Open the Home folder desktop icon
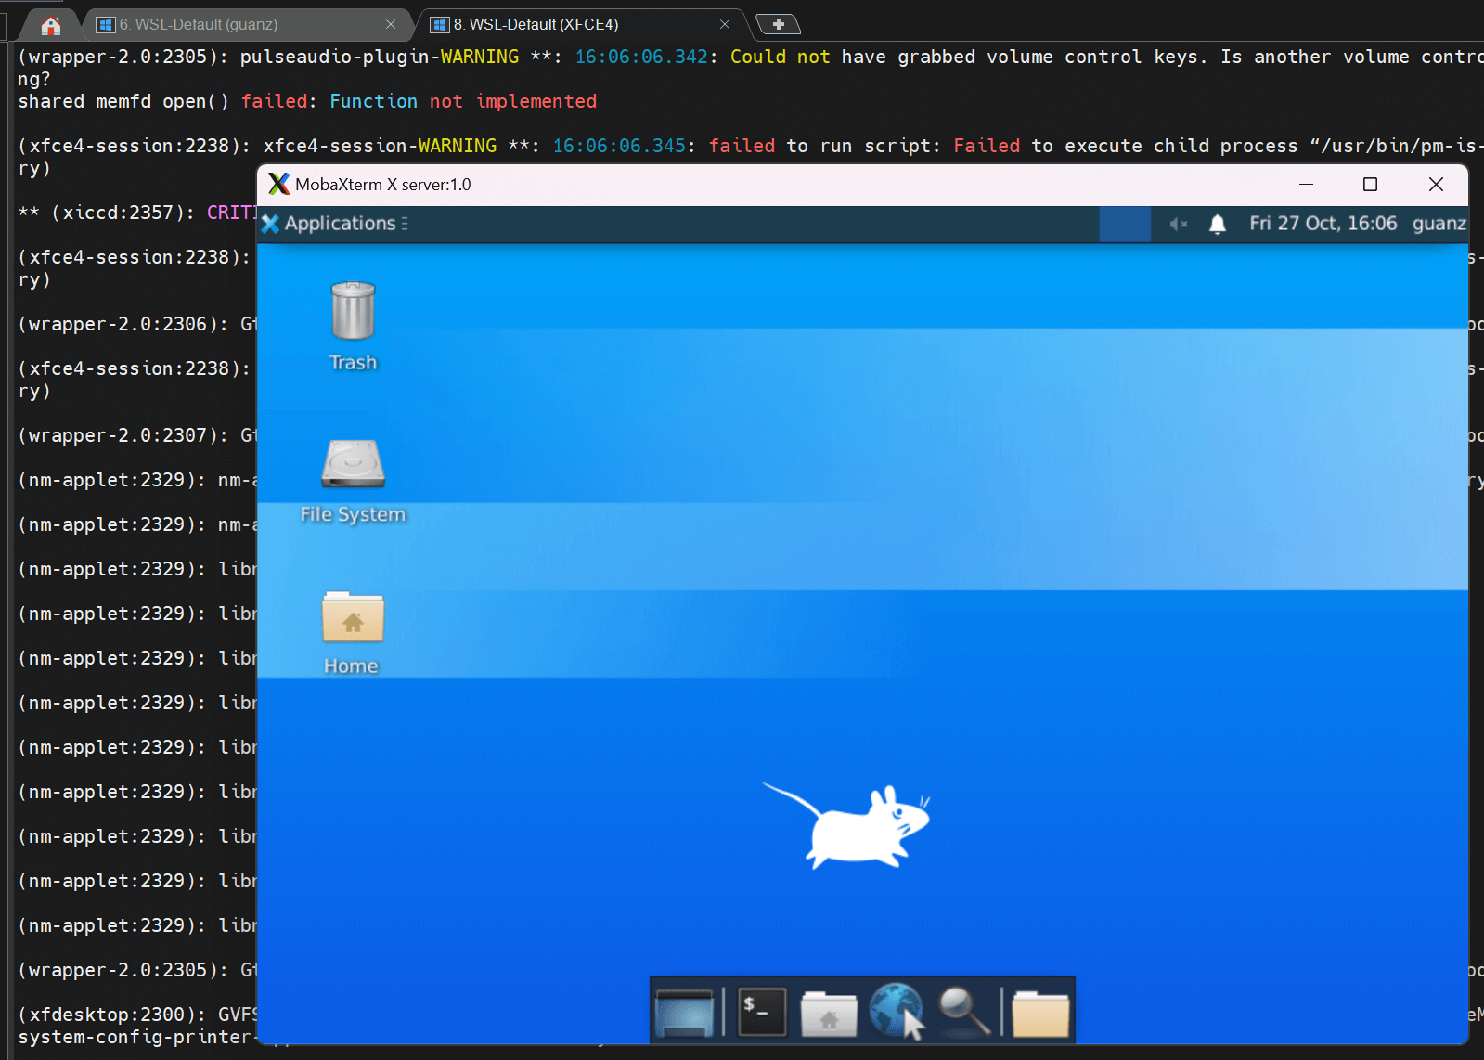This screenshot has height=1060, width=1484. (353, 632)
